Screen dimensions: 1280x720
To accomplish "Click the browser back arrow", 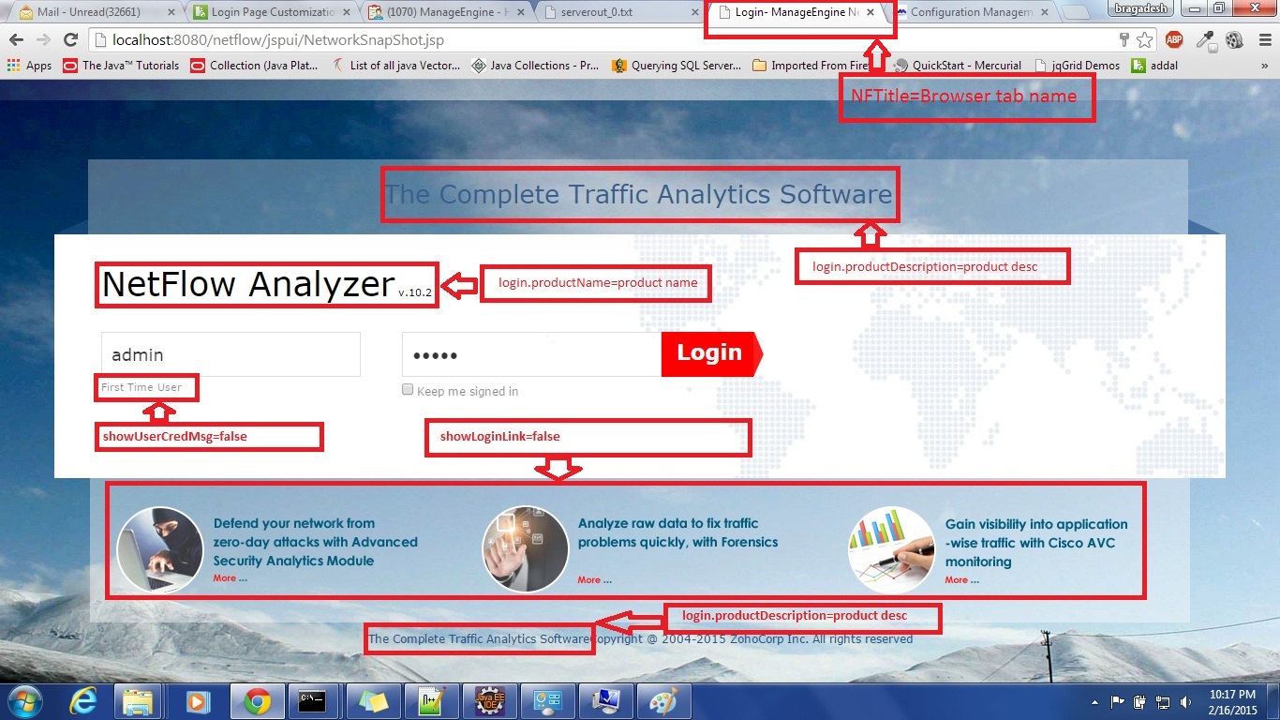I will click(16, 40).
